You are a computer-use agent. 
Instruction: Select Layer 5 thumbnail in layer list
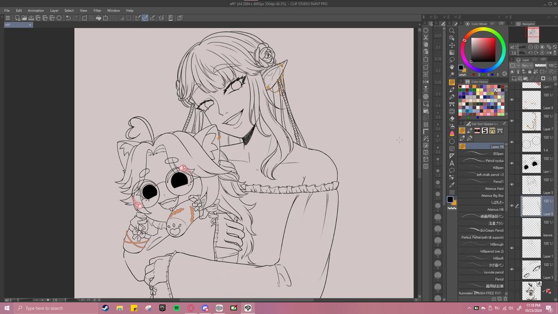coord(531,185)
